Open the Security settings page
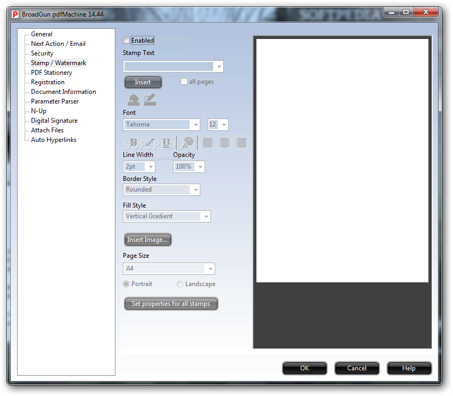 tap(42, 53)
